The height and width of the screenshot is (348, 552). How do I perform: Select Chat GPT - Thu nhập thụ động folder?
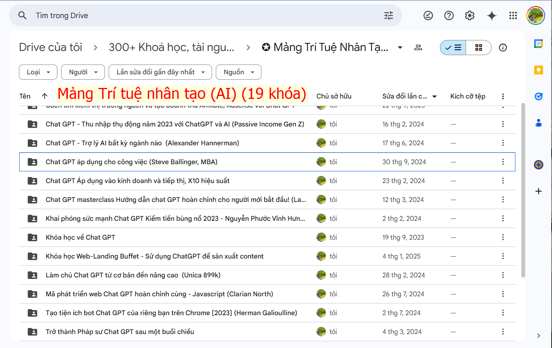click(175, 124)
